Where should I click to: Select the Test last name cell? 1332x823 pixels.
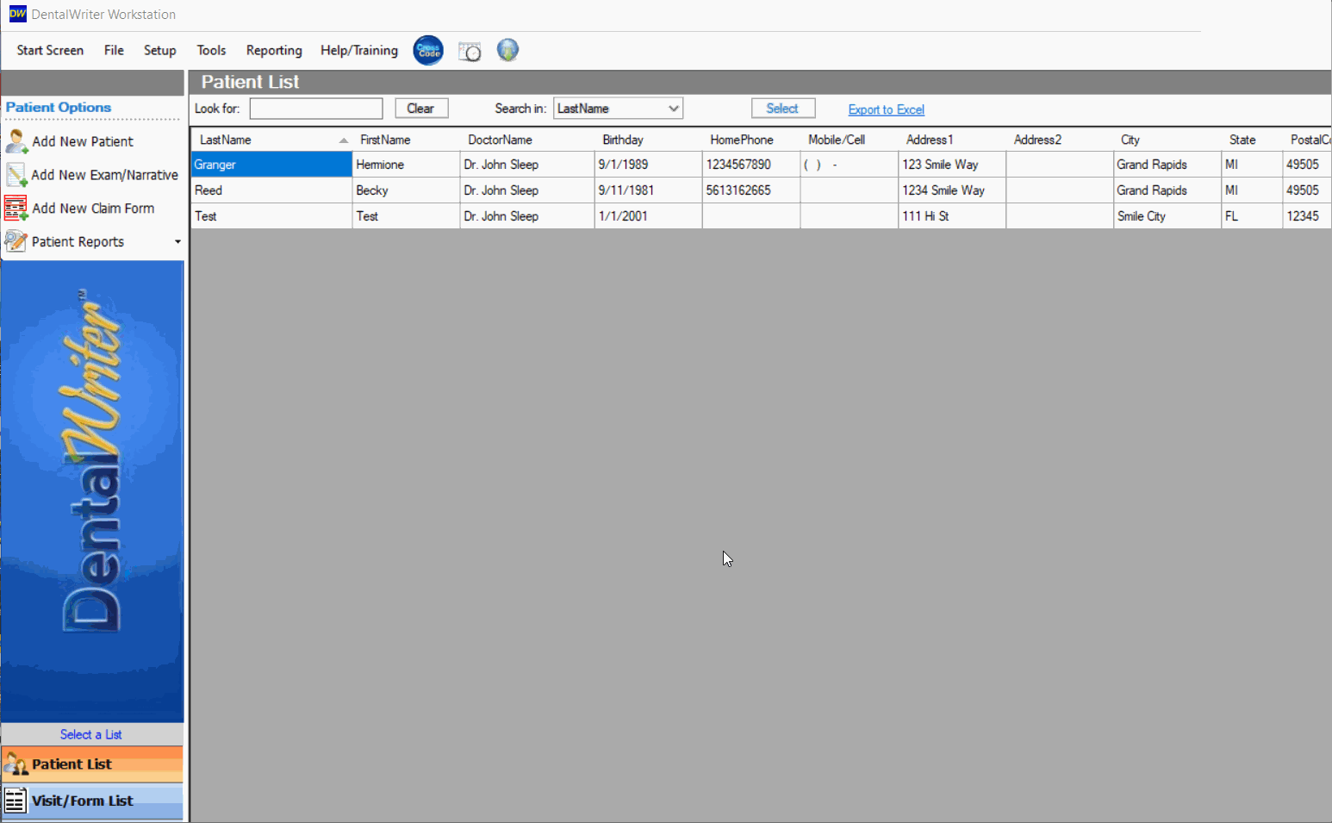(271, 216)
